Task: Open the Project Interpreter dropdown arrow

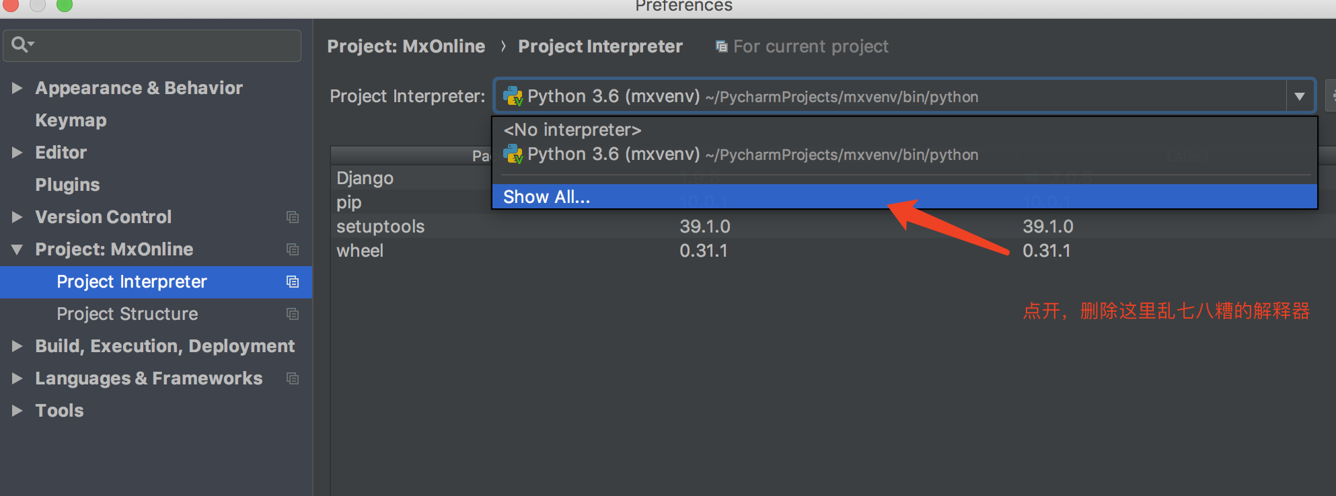Action: coord(1300,97)
